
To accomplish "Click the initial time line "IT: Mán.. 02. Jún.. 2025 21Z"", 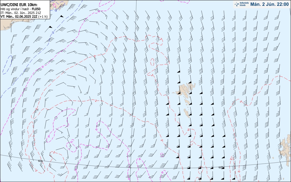I will pyautogui.click(x=21, y=13).
